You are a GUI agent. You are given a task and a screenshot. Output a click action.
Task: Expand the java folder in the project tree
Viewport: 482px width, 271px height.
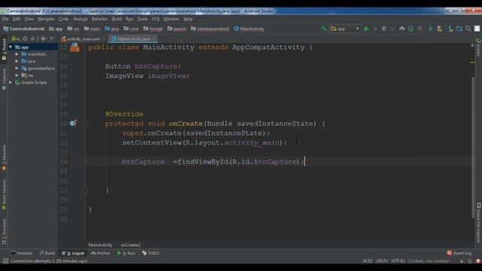point(17,61)
